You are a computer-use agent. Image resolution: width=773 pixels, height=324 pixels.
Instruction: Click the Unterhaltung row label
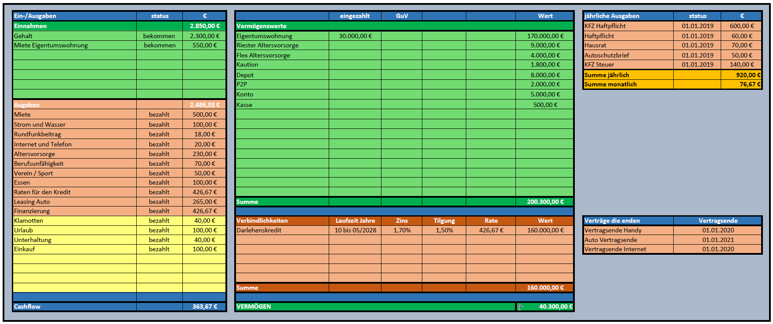click(x=33, y=240)
